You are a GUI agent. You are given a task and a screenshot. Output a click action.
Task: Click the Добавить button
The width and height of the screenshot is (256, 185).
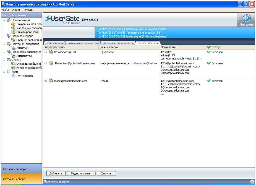click(56, 173)
